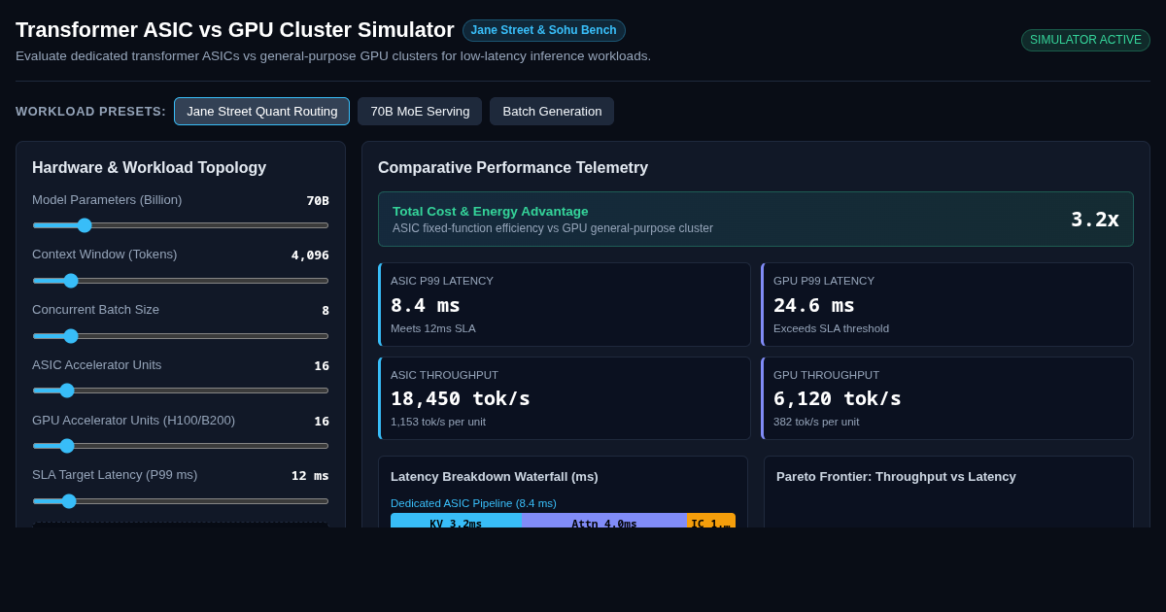Click the 4,096 context window value
This screenshot has height=612, width=1166.
(x=310, y=255)
